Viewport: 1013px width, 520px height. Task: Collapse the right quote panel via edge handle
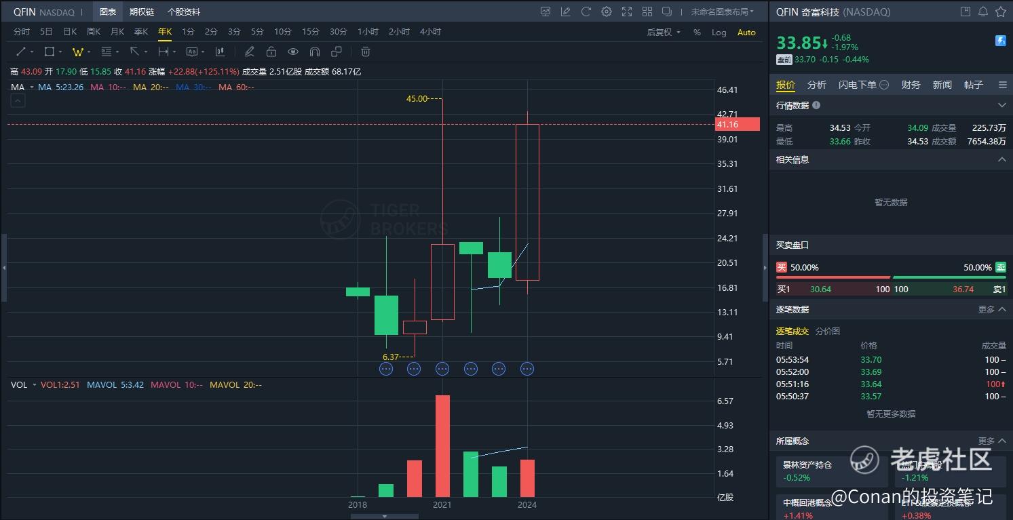click(765, 268)
